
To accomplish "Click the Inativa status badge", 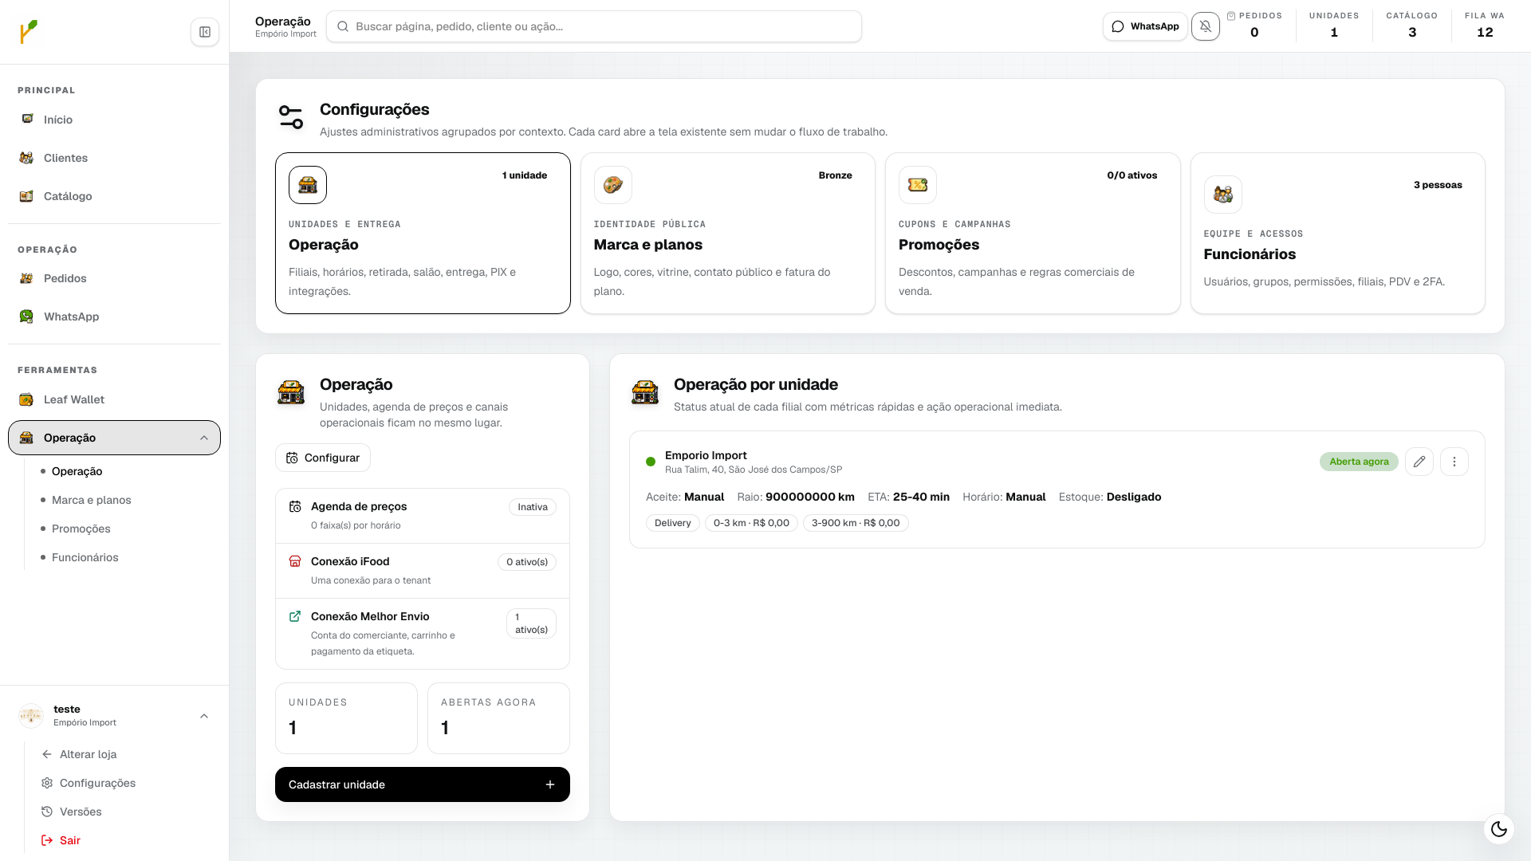I will click(533, 507).
